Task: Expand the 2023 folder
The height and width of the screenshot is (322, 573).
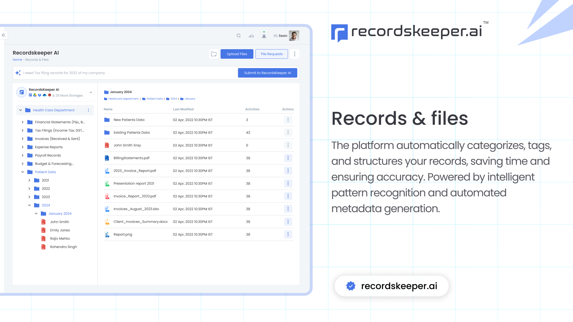Action: coord(29,197)
